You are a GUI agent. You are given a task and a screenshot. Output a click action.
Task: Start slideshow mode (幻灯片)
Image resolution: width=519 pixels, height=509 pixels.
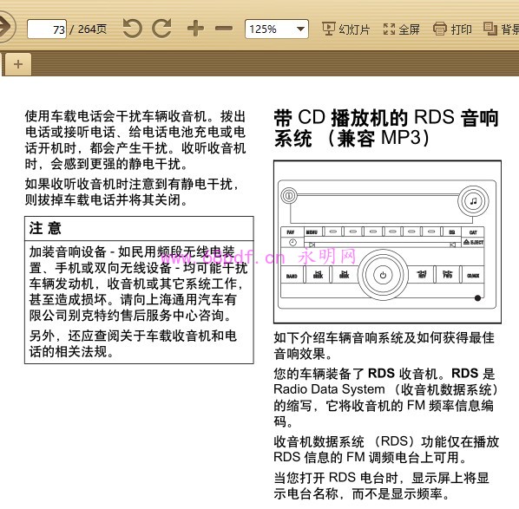(x=346, y=29)
